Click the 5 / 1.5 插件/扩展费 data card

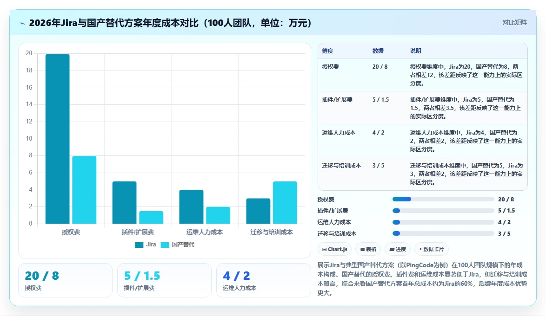coord(164,280)
